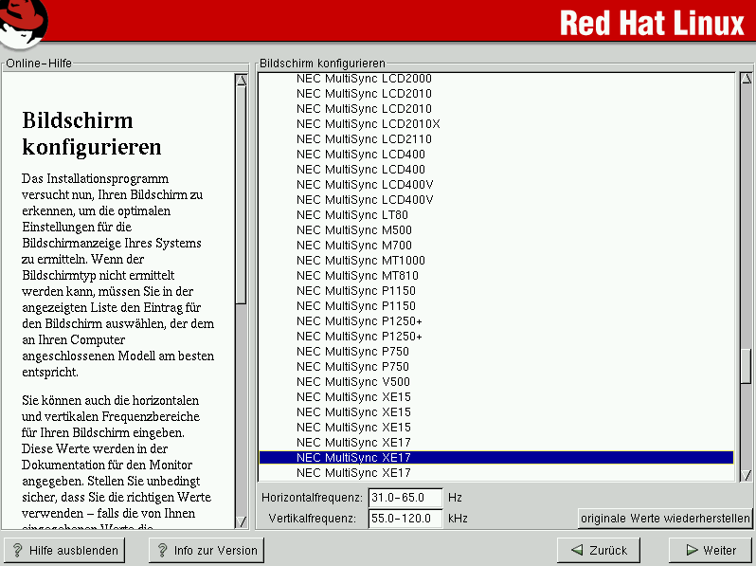This screenshot has height=566, width=756.
Task: Pick NEC MultiSync LT80 from list
Action: [x=353, y=215]
